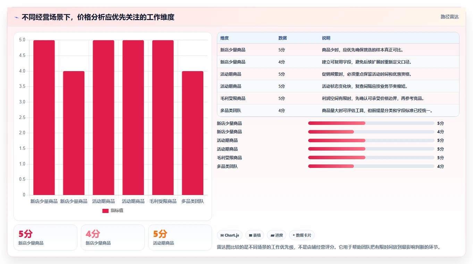473x264 pixels.
Task: Click 毛利受限商品 cell in the table
Action: tap(233, 99)
